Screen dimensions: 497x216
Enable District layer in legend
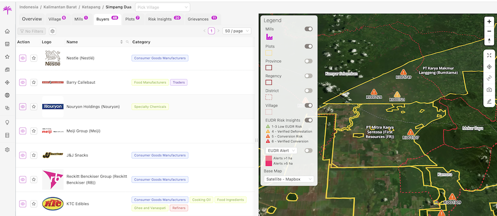pyautogui.click(x=309, y=91)
